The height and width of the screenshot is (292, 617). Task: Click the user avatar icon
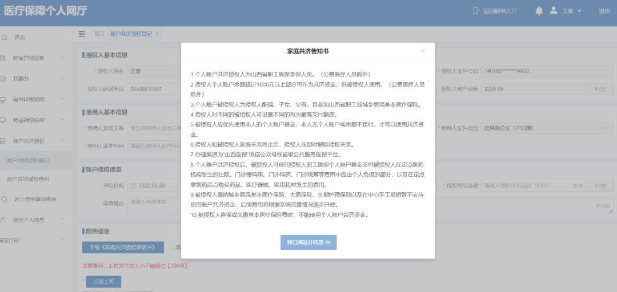pyautogui.click(x=553, y=11)
